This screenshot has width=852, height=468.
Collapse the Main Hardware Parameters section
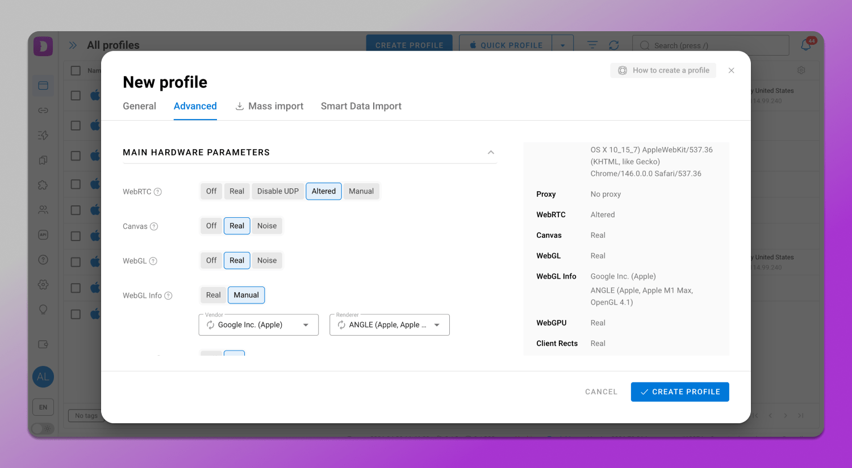pos(491,153)
